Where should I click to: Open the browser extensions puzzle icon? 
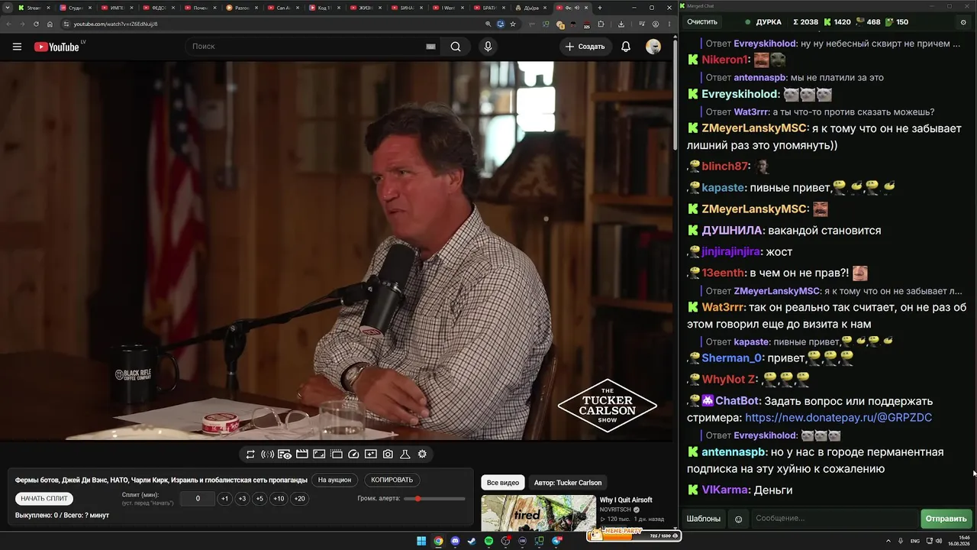coord(601,24)
